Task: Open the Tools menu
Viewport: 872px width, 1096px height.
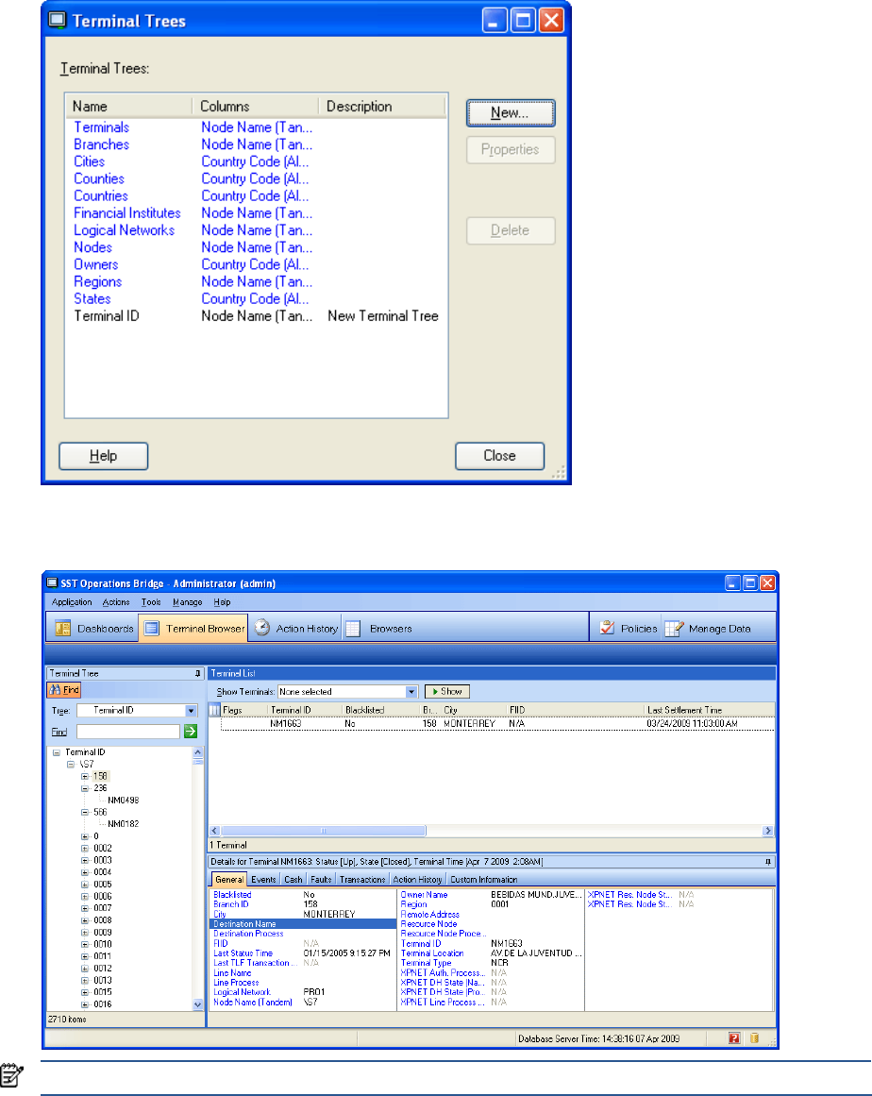Action: click(x=151, y=602)
